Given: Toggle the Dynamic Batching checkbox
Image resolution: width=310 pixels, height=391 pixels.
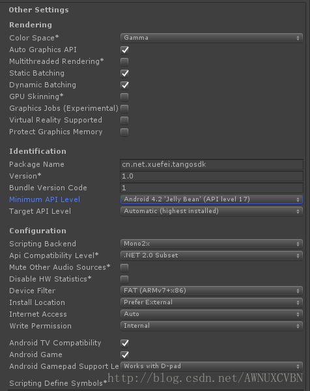Looking at the screenshot, I should [124, 85].
